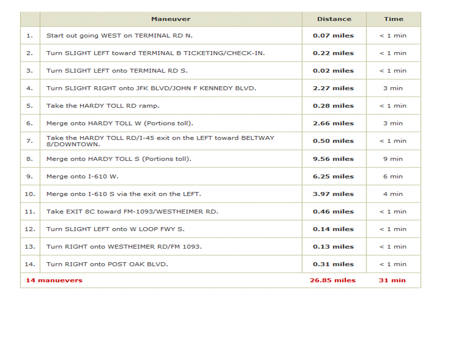Image resolution: width=468 pixels, height=351 pixels.
Task: Select Merge onto HARDY TOLL S step
Action: coord(118,159)
